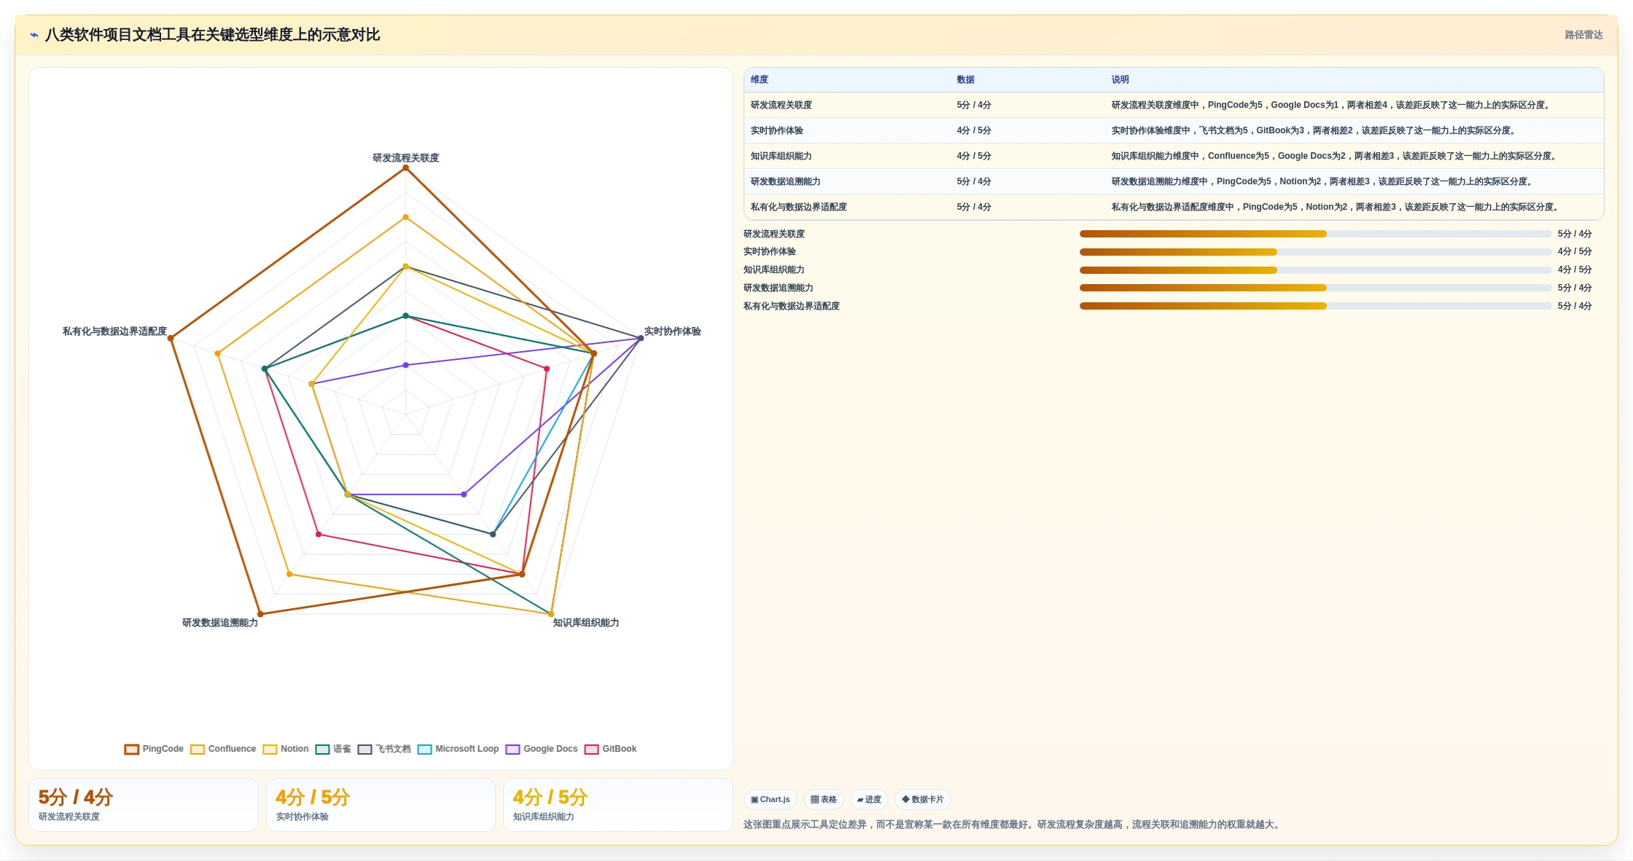Viewport: 1633px width, 861px height.
Task: Click the description starting 实时协作体验维度中
Action: click(x=1315, y=130)
